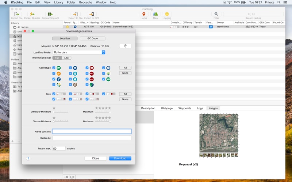Image resolution: width=292 pixels, height=182 pixels.
Task: Open the Import File tool
Action: (x=16, y=14)
